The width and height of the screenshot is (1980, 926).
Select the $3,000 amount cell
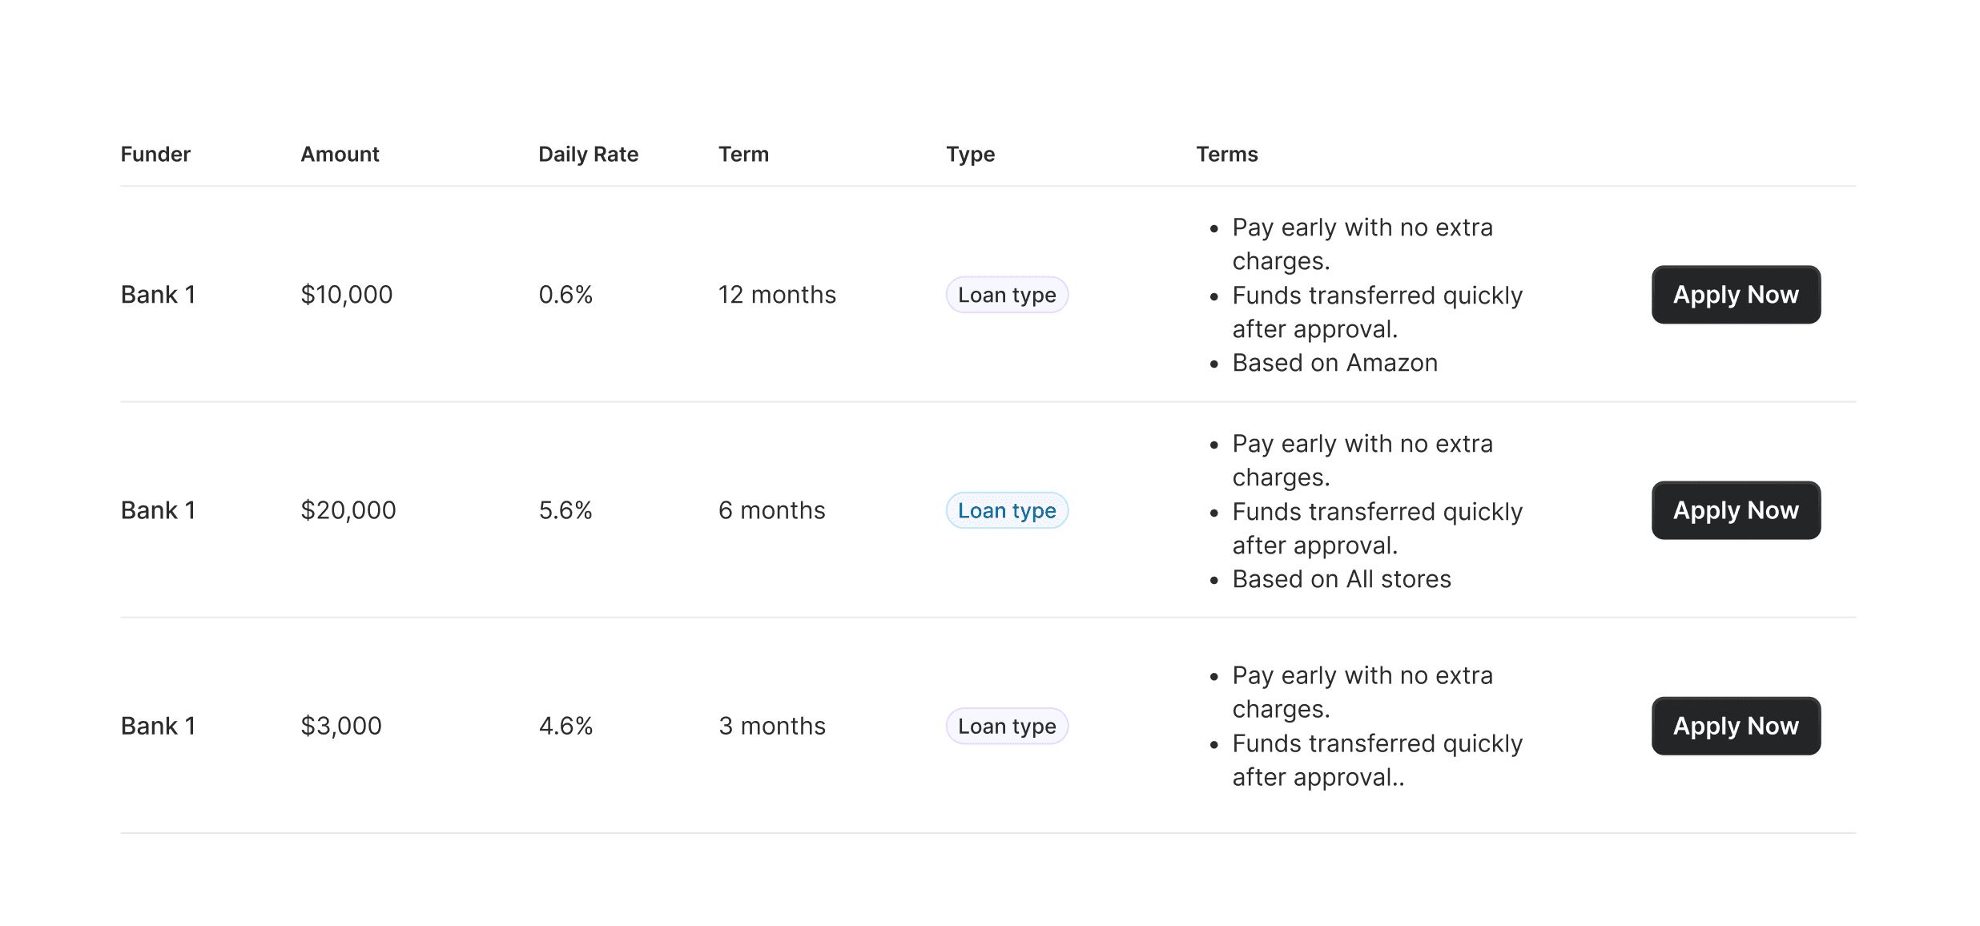click(341, 726)
